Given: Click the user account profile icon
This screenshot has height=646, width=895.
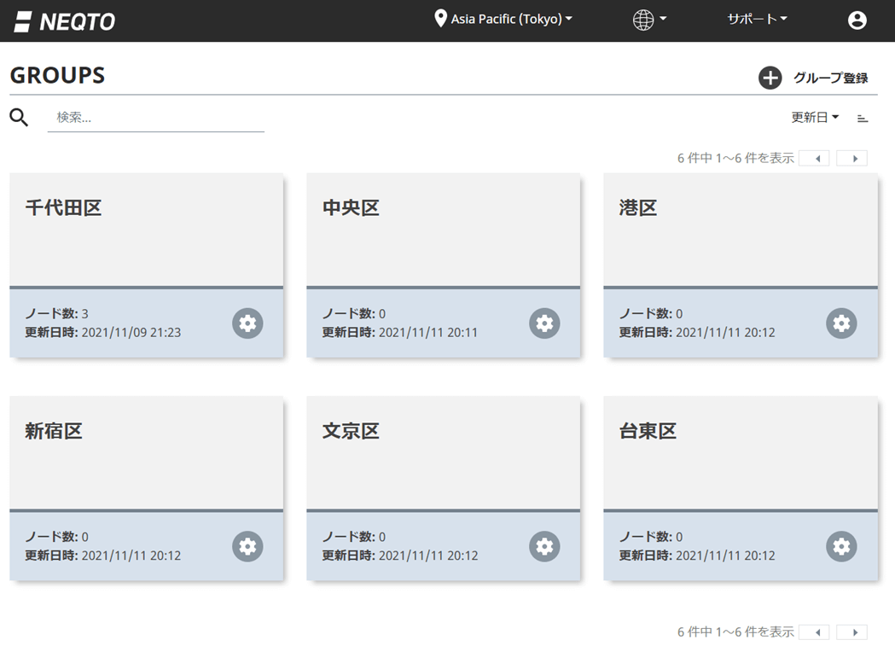Looking at the screenshot, I should (857, 20).
